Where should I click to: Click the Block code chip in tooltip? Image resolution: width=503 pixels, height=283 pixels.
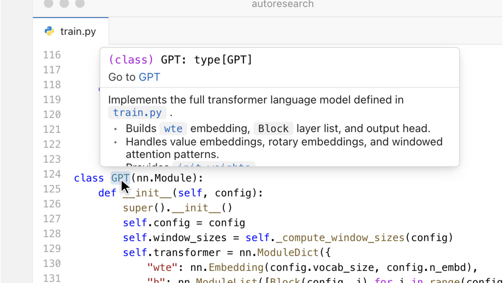tap(273, 128)
